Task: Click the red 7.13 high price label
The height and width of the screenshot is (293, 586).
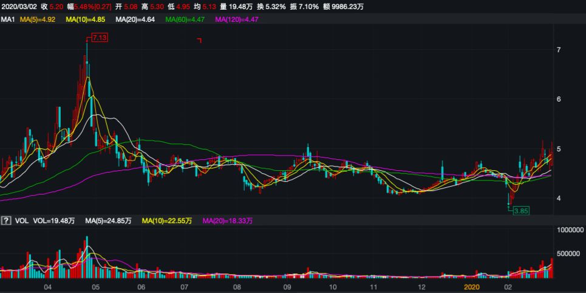Action: [100, 38]
